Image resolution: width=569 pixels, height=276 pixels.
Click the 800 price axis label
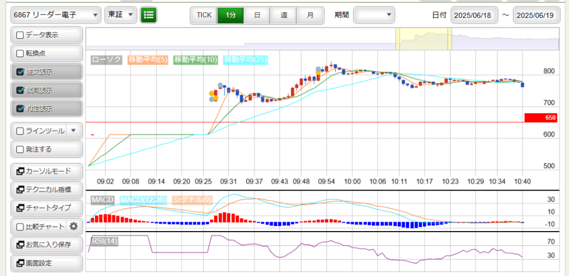[548, 72]
